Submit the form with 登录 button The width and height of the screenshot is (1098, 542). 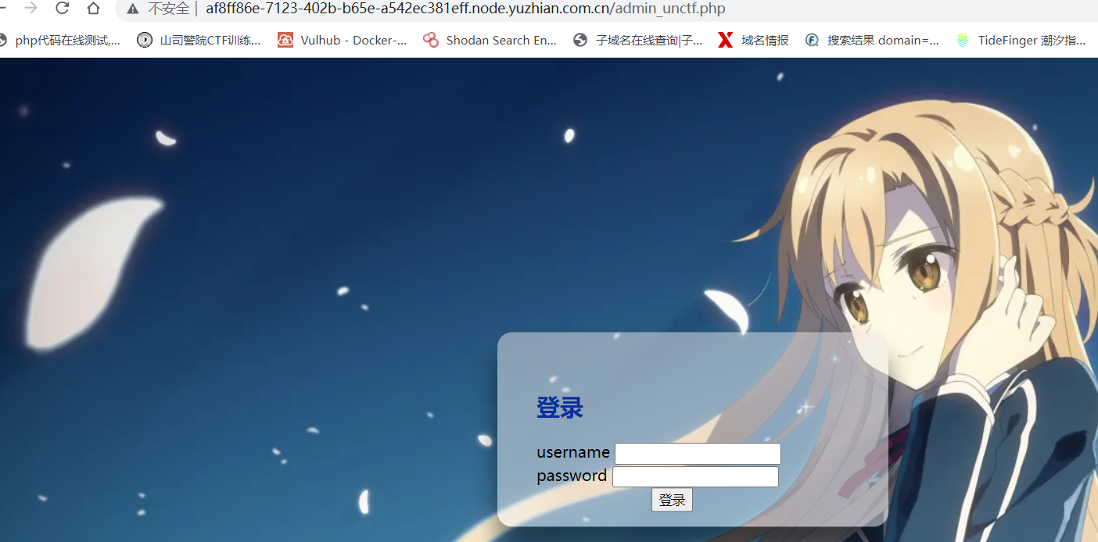(x=672, y=501)
